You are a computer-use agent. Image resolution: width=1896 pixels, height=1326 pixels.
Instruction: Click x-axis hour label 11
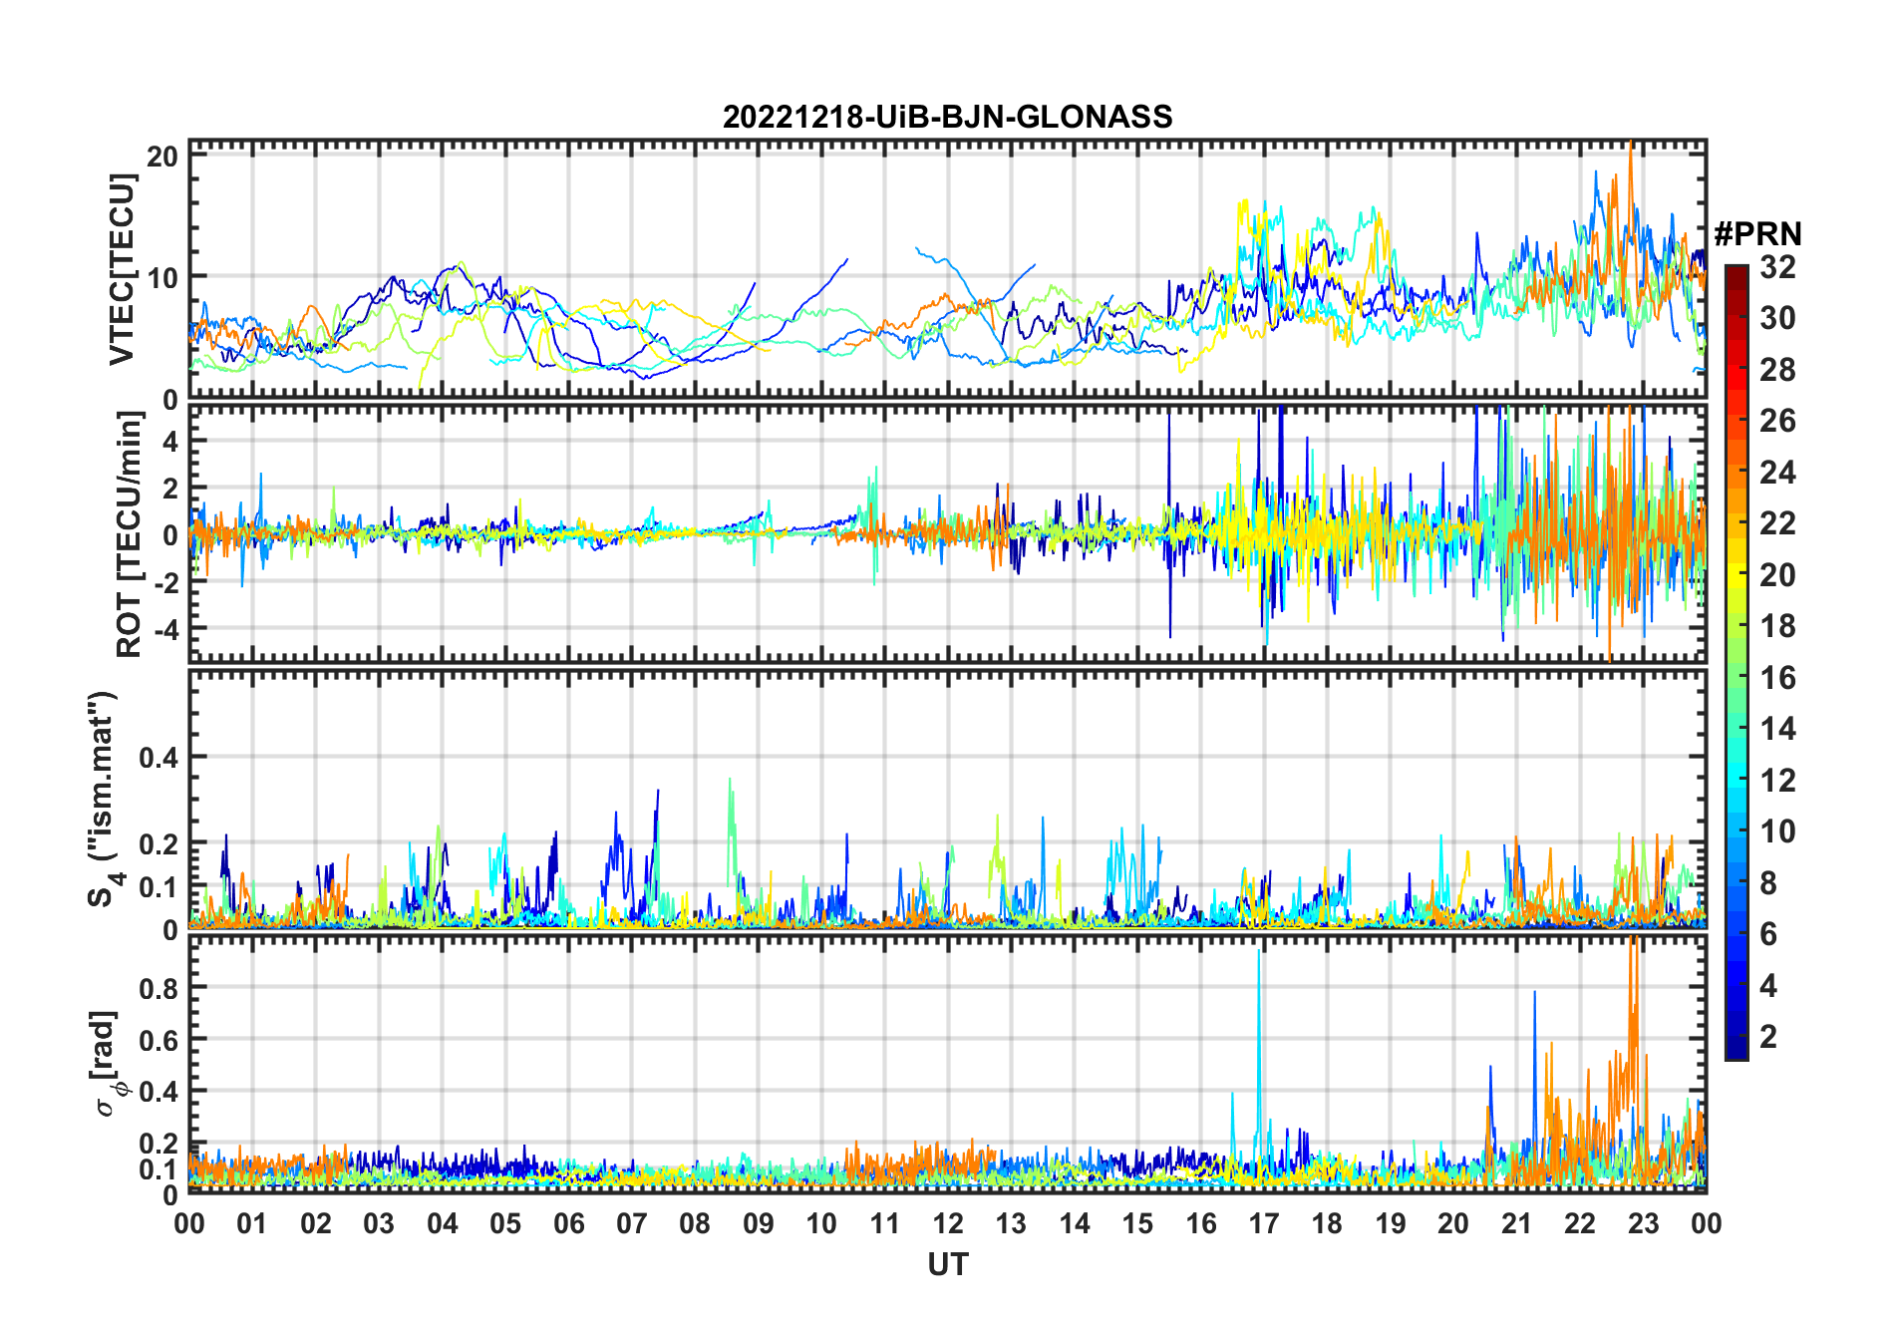[x=885, y=1223]
